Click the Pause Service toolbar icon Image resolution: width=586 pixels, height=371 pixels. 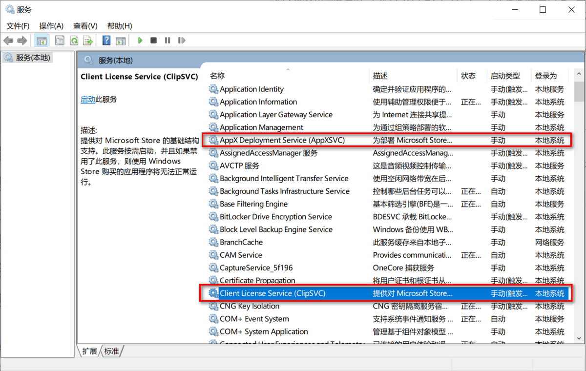(x=167, y=41)
